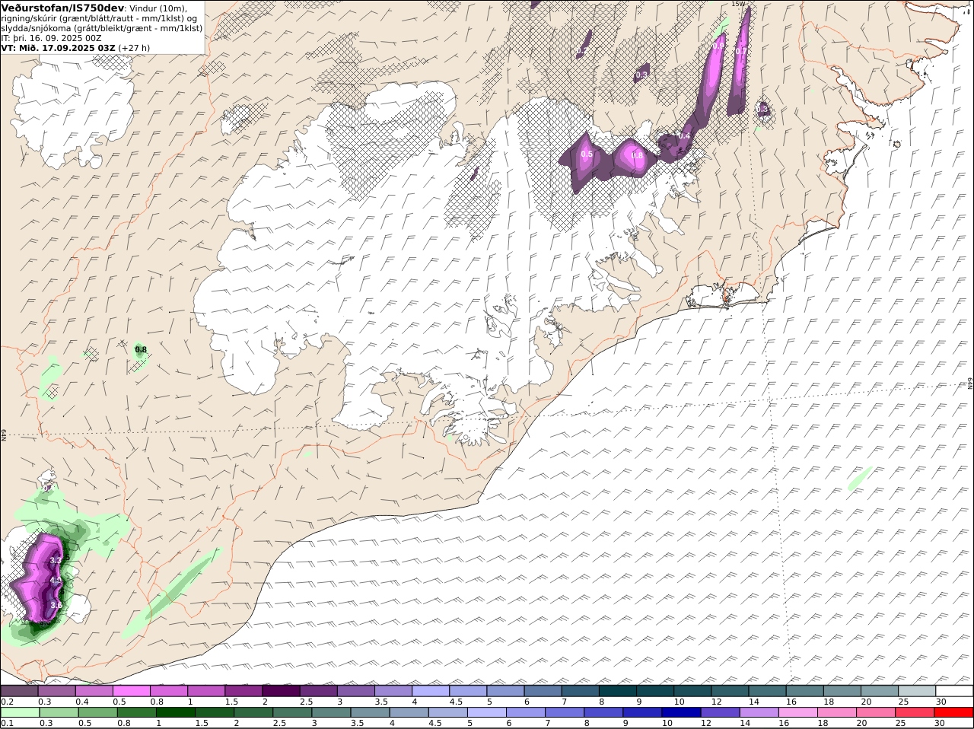Screen dimensions: 974x729
Task: Pick the dark purple upper-scale swatch between 2 and 2.5
Action: (x=282, y=691)
